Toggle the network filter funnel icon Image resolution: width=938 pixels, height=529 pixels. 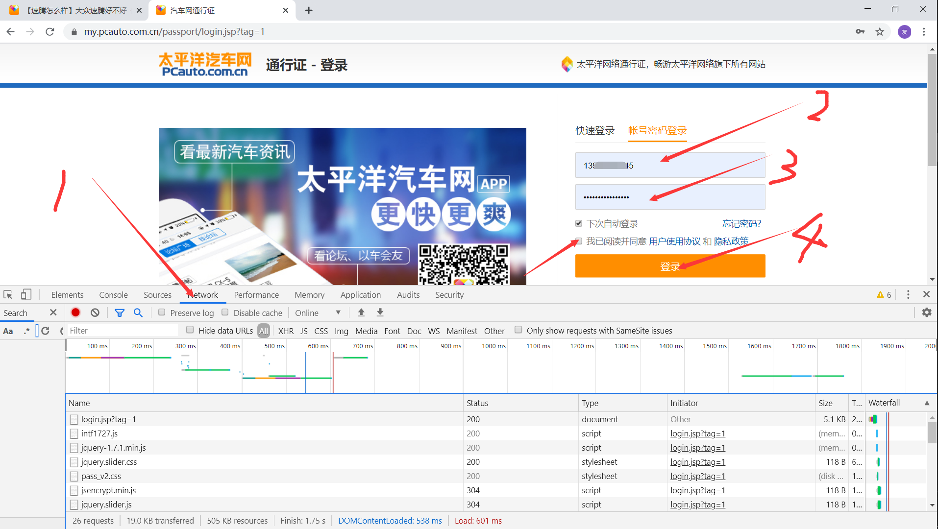click(120, 313)
